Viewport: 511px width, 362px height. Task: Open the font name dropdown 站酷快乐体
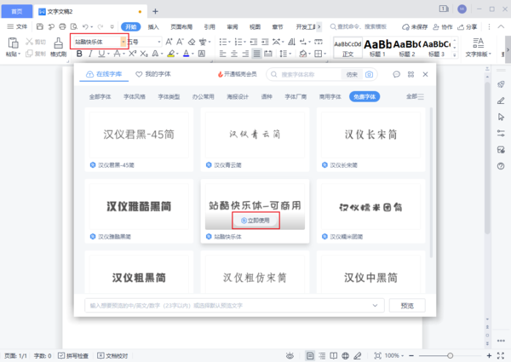point(124,41)
